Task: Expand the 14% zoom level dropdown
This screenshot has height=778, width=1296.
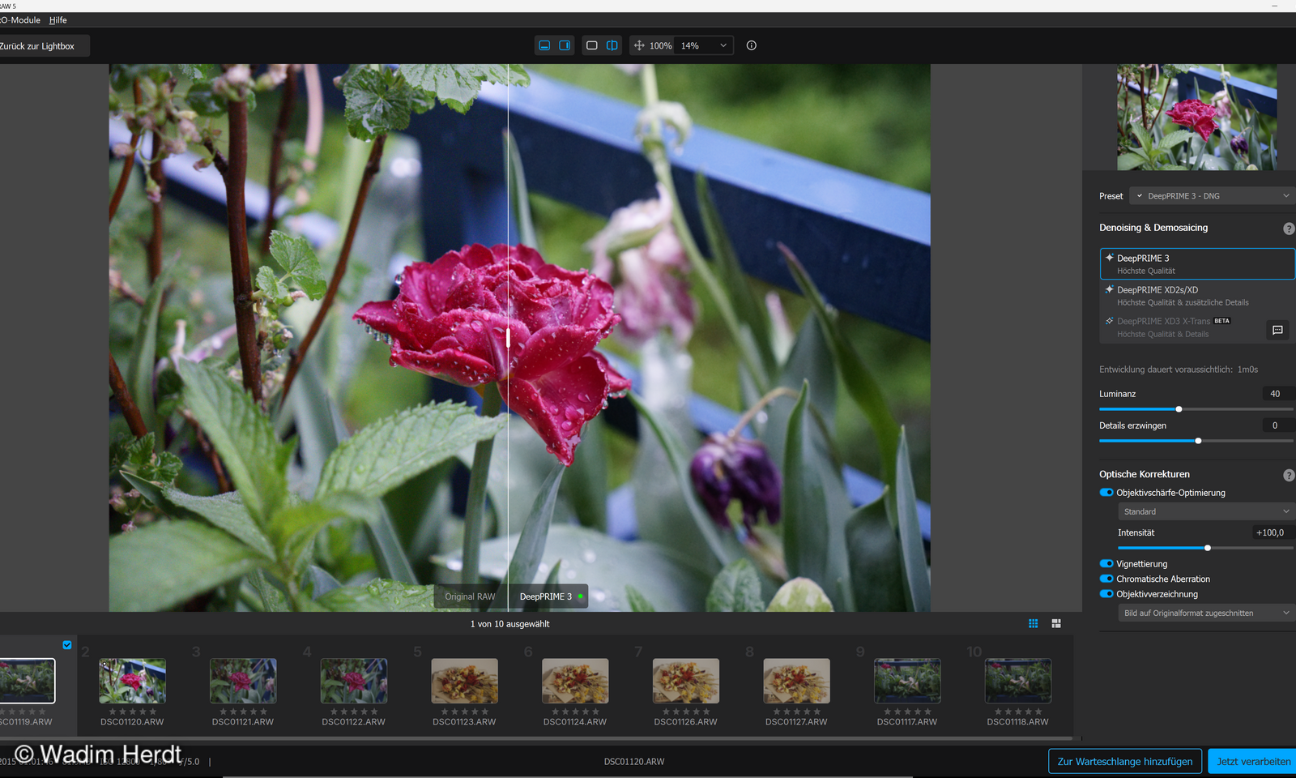Action: (x=704, y=46)
